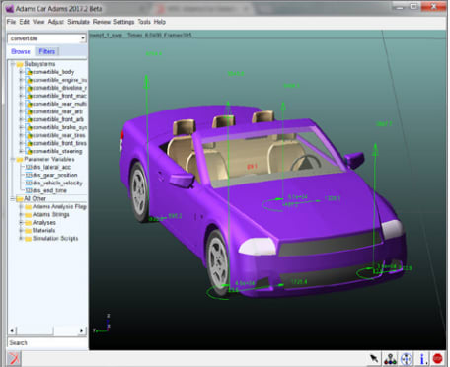The image size is (450, 367).
Task: Open the model topology icon in the status bar
Action: coord(390,359)
